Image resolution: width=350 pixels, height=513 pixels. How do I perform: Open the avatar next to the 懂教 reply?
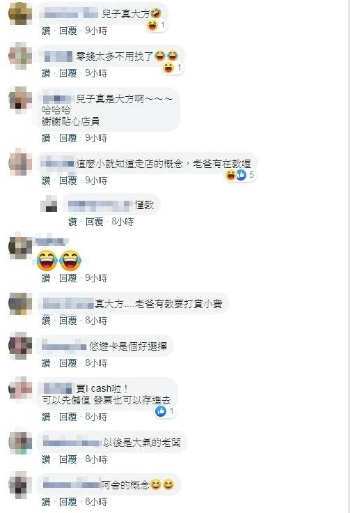coord(49,204)
